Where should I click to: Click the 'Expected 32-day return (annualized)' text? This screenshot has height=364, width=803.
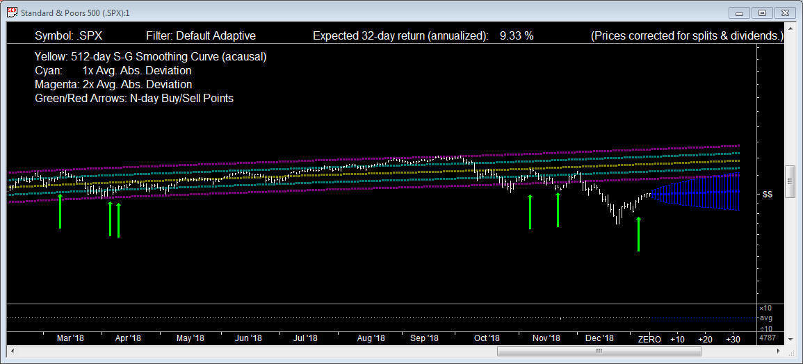point(400,36)
